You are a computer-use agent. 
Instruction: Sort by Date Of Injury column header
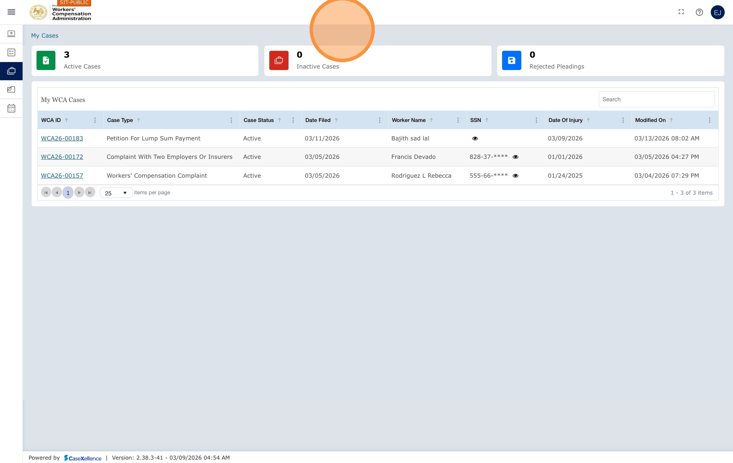(565, 120)
